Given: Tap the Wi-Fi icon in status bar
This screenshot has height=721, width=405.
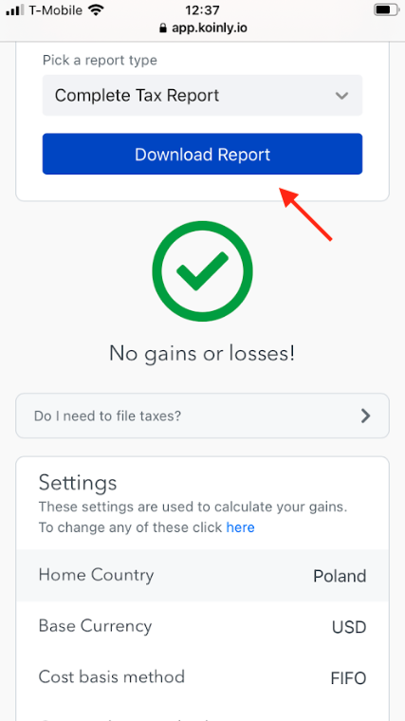Looking at the screenshot, I should [96, 9].
